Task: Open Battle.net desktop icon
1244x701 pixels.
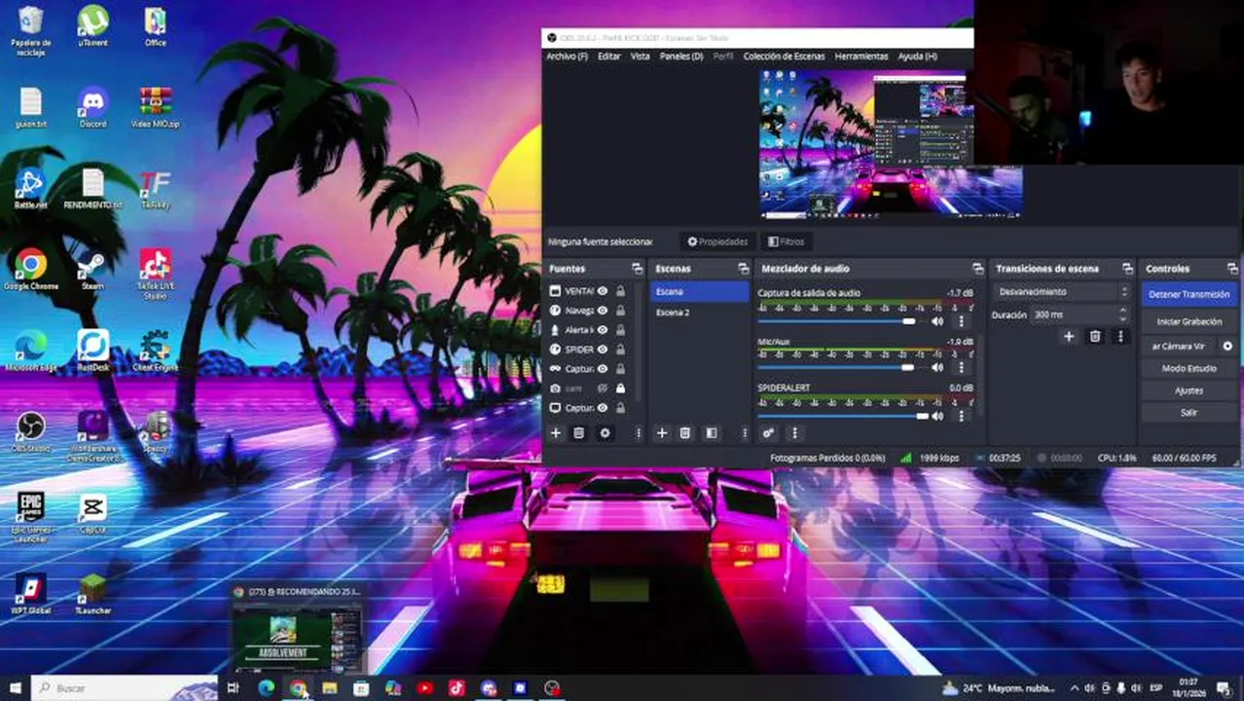Action: (30, 189)
